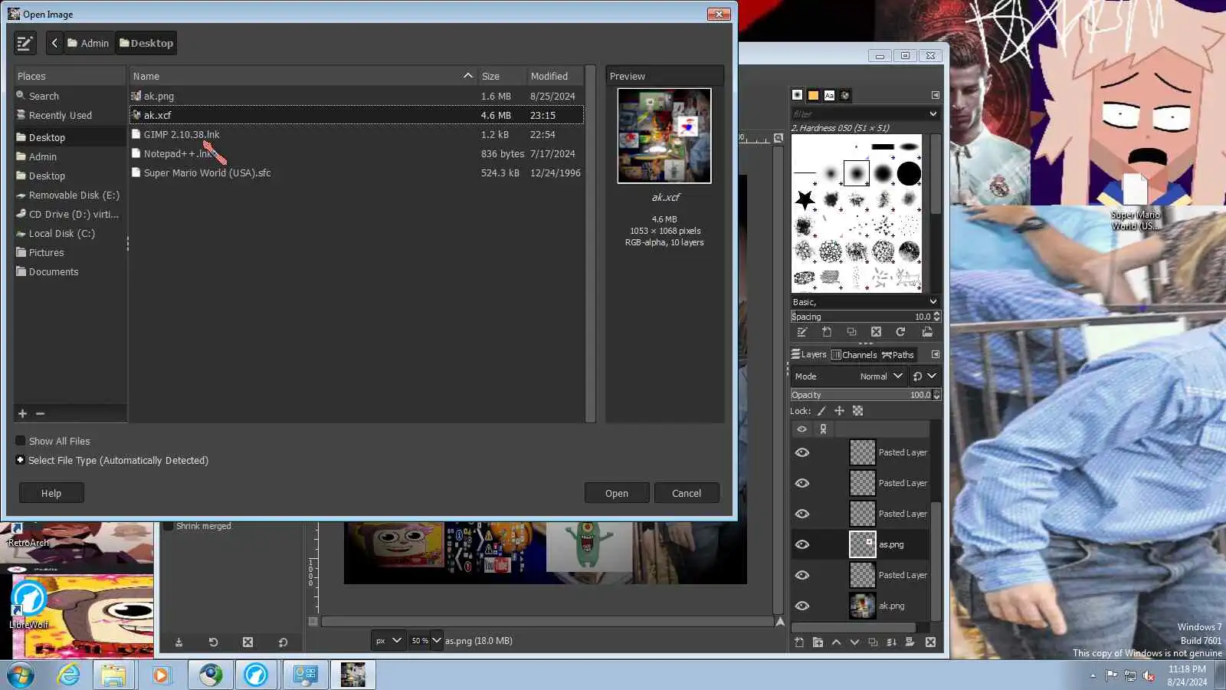Viewport: 1226px width, 690px height.
Task: Delete tool preset icon in Tool Options
Action: [x=247, y=642]
